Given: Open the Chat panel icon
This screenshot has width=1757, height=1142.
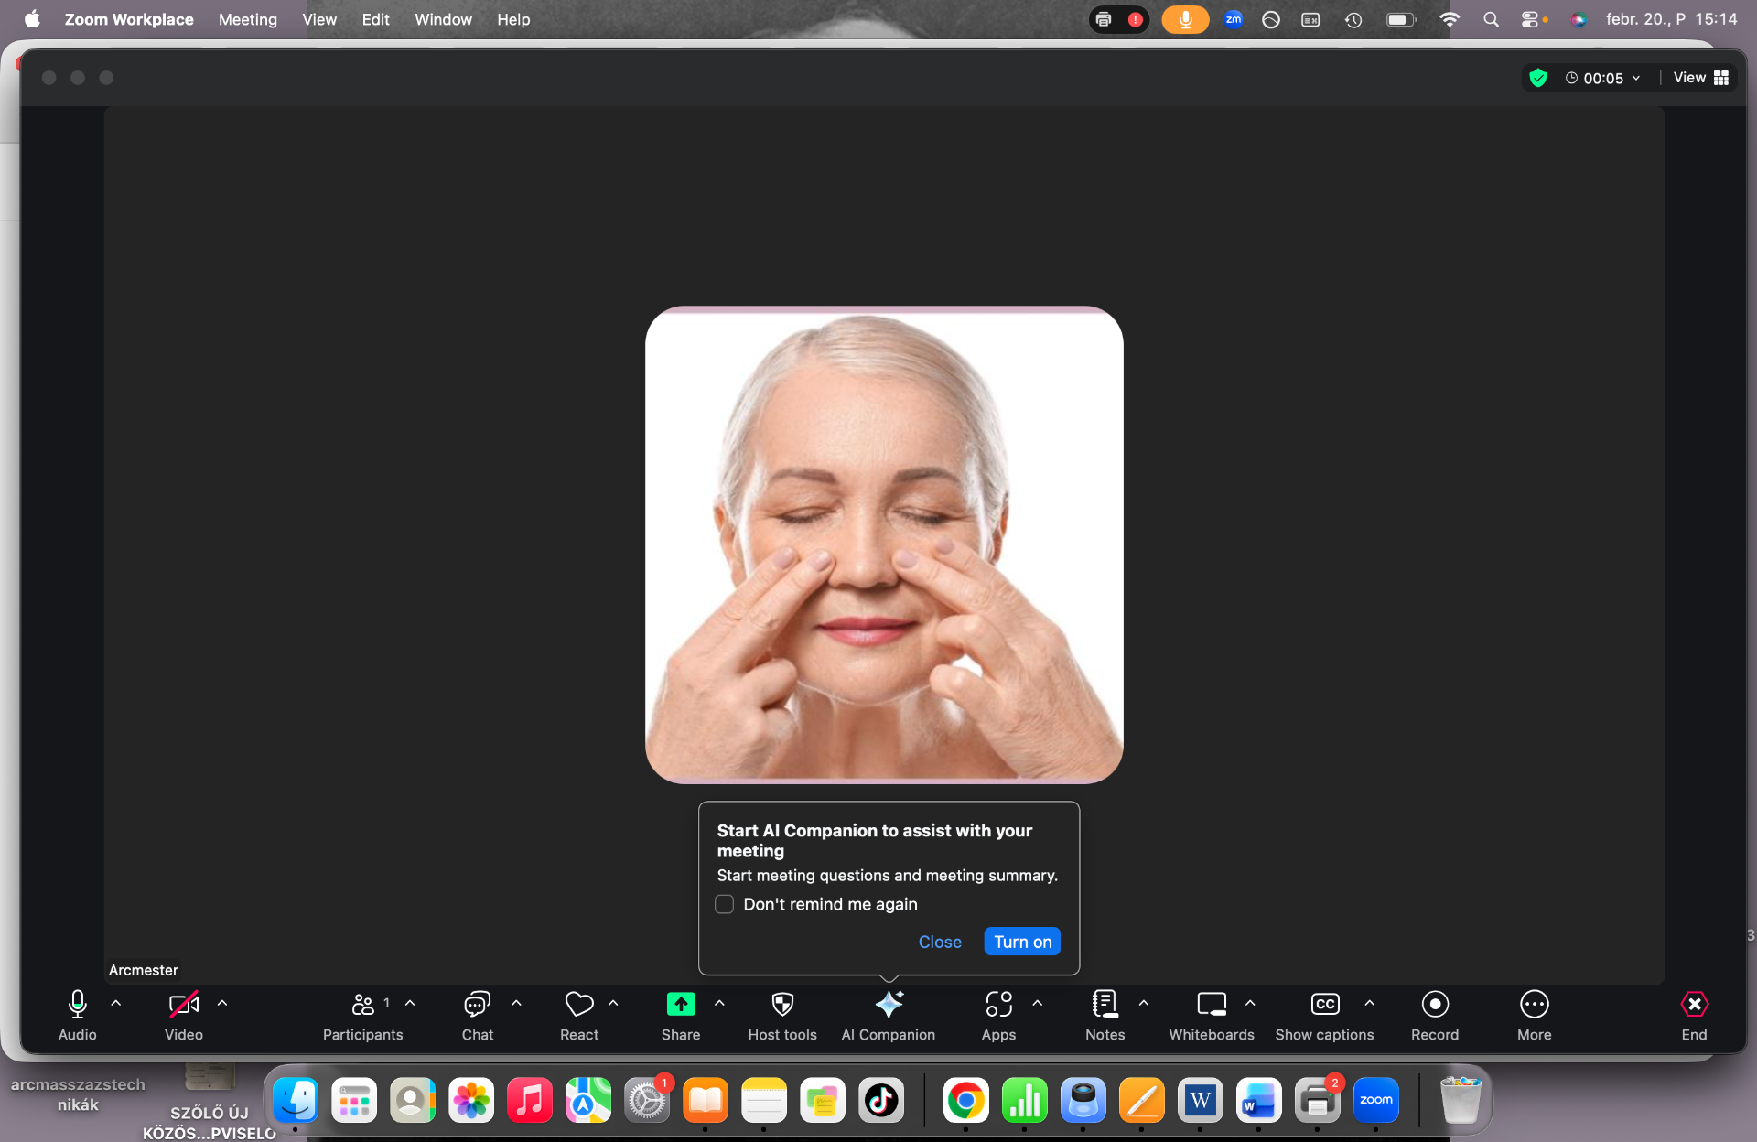Looking at the screenshot, I should click(x=477, y=1005).
